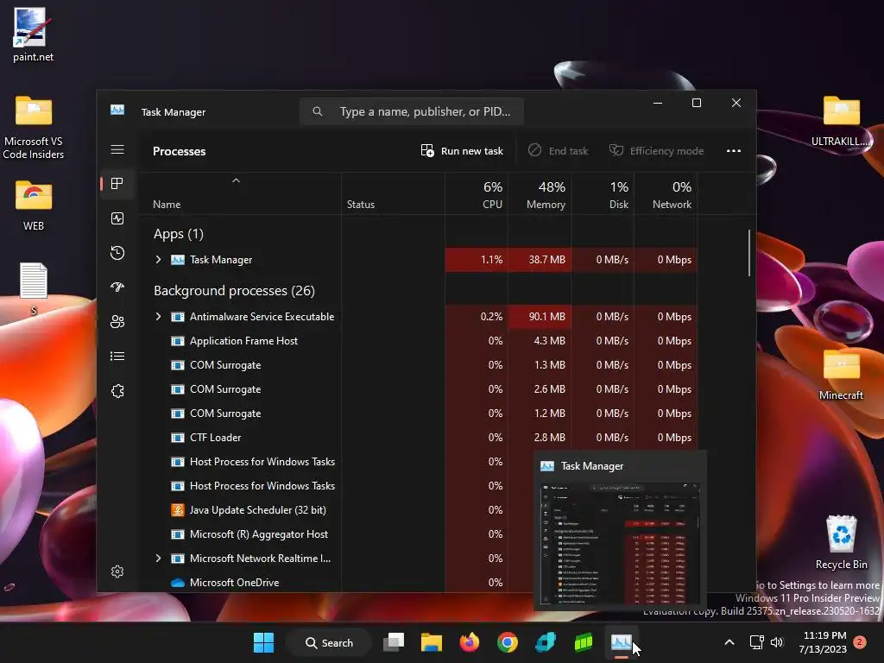Select the COM Surrogate row using 2.6 MB

click(x=419, y=389)
